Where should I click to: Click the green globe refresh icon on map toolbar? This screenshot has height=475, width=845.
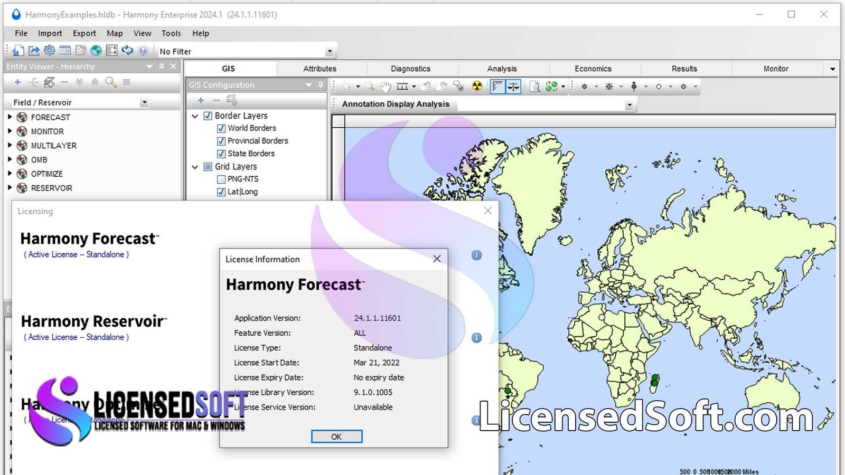[552, 87]
